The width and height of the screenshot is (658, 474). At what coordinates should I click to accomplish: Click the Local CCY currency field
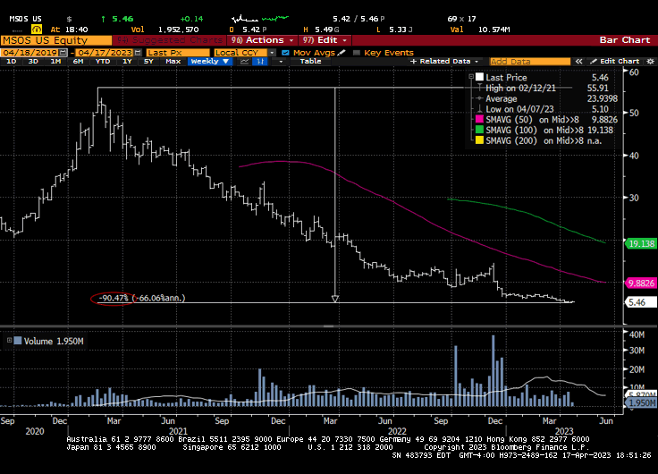point(240,53)
